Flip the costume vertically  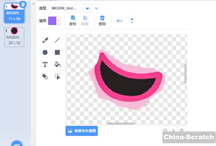[x=132, y=21]
